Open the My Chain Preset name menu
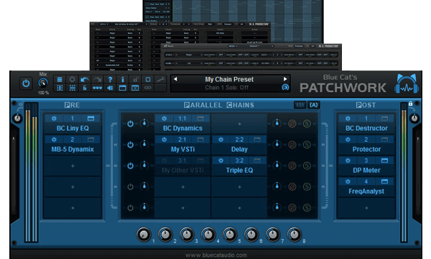The width and height of the screenshot is (431, 259). pos(229,79)
